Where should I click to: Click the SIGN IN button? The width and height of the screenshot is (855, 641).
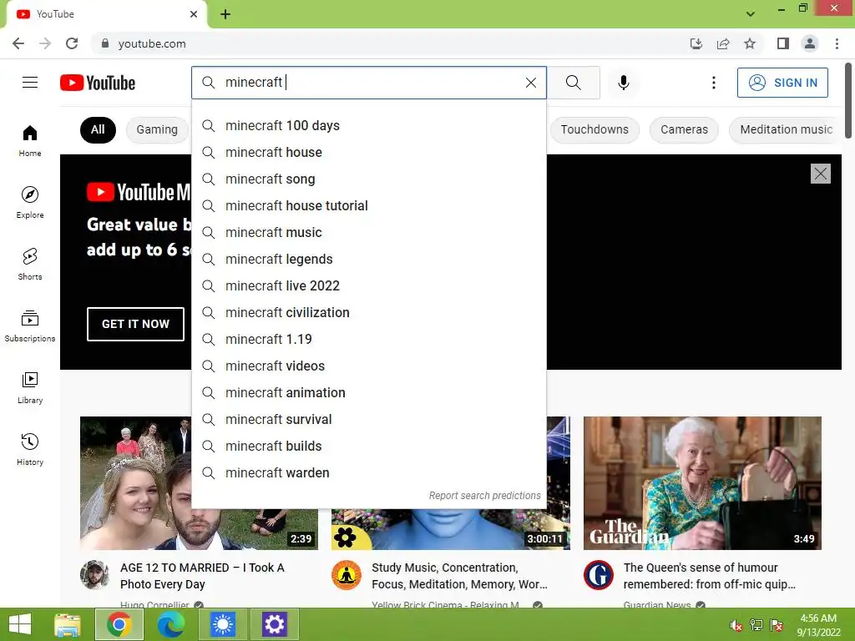[782, 83]
